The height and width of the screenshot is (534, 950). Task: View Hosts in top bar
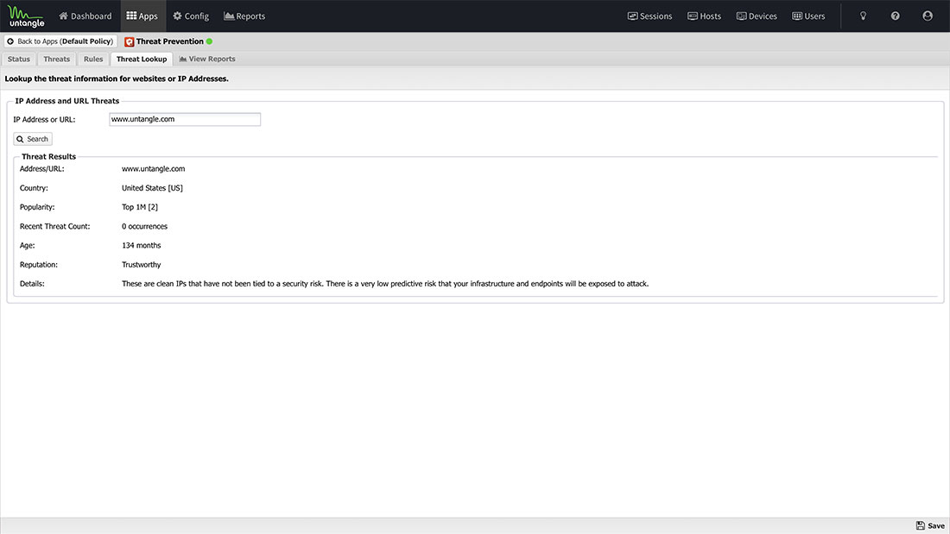[x=704, y=16]
